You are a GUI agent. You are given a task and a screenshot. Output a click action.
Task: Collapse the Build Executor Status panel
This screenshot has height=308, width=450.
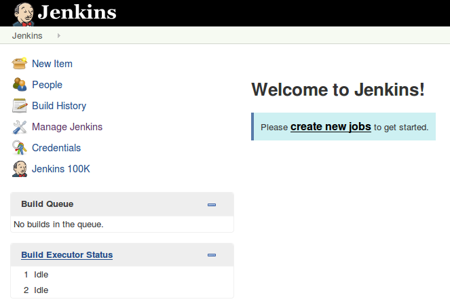pyautogui.click(x=212, y=255)
